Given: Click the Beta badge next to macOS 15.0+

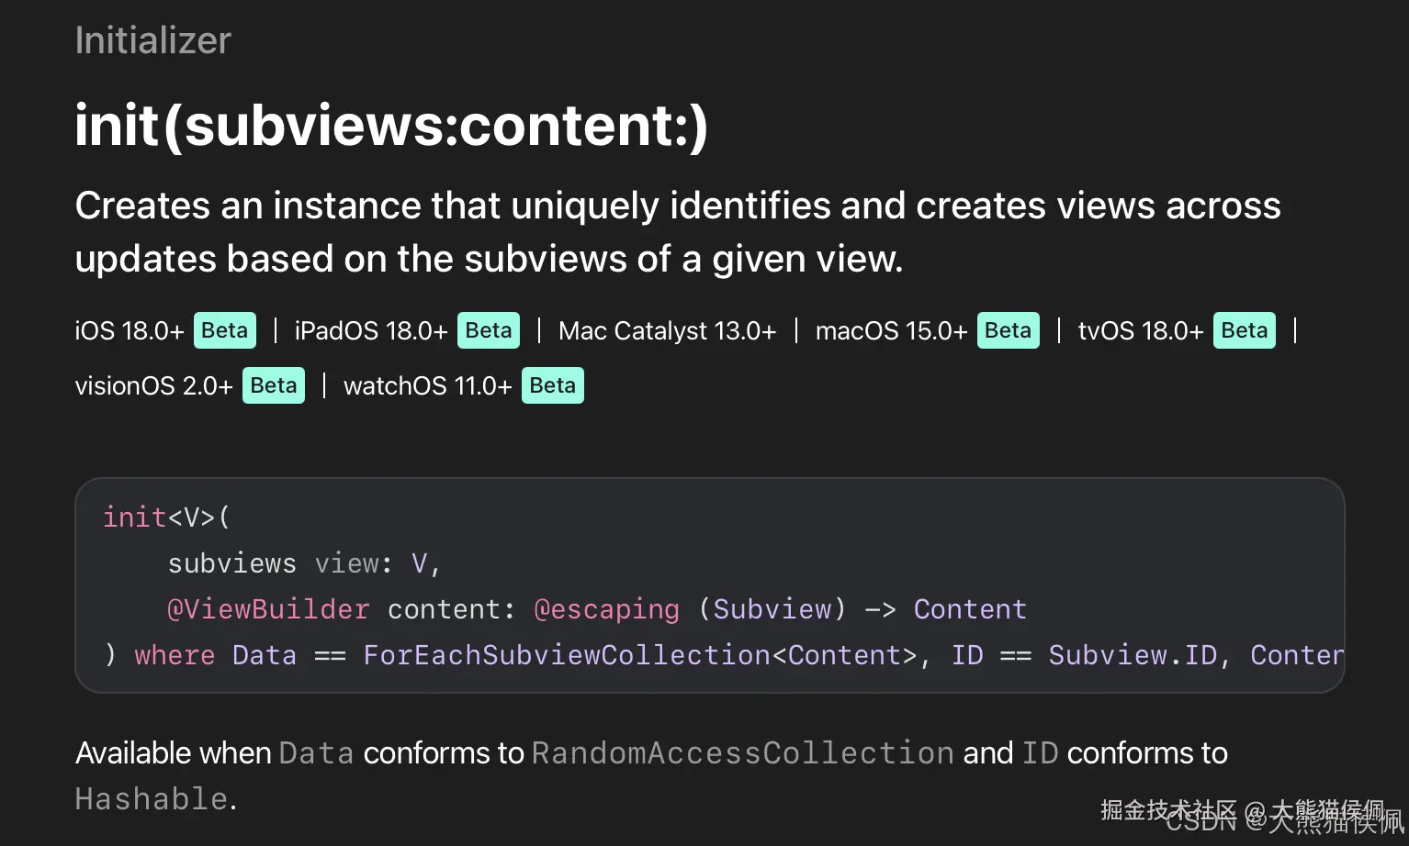Looking at the screenshot, I should [x=1009, y=330].
